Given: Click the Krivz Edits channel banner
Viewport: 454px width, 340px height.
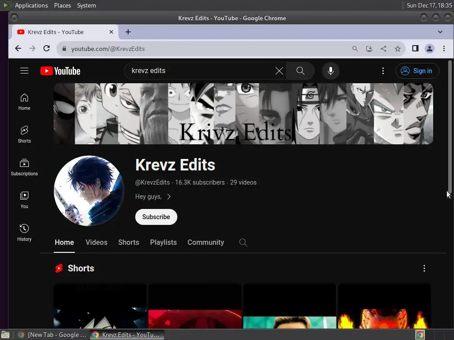Looking at the screenshot, I should click(x=243, y=114).
